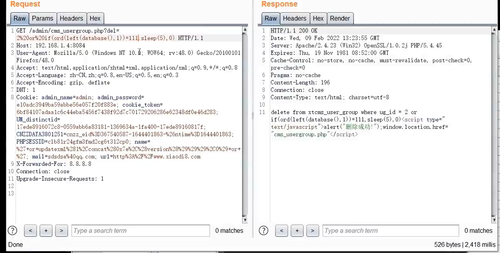This screenshot has height=253, width=500.
Task: Click the Request scrollbar down arrow
Action: coord(245,220)
